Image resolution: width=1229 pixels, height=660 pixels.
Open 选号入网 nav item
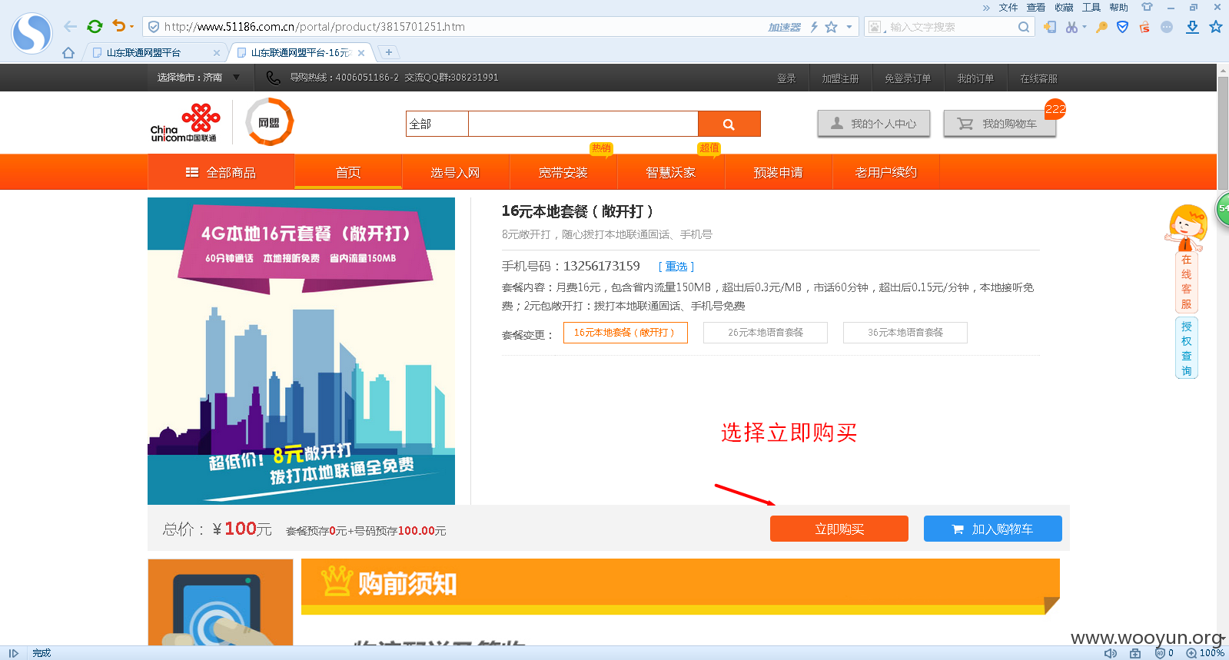click(x=456, y=172)
